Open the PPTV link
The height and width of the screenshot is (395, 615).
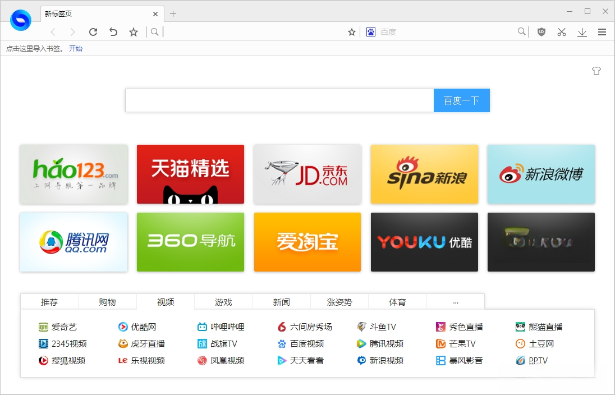(531, 360)
